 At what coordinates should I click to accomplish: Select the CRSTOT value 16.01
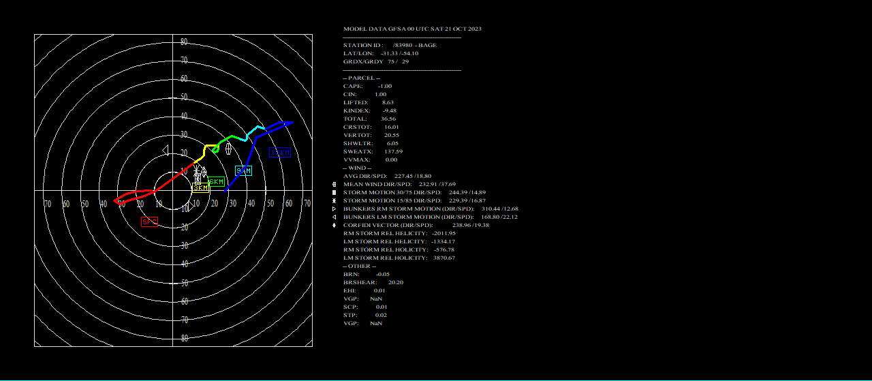(x=392, y=127)
